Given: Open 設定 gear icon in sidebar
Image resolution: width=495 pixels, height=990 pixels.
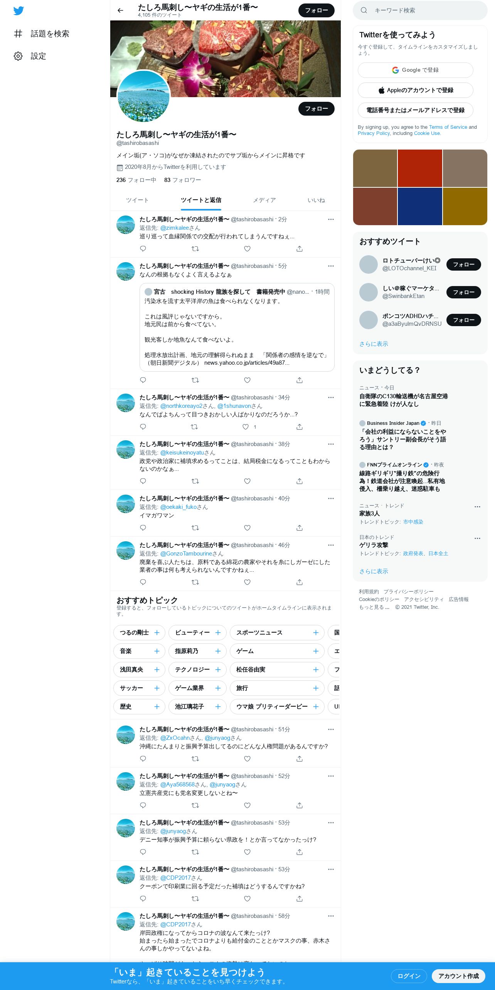Looking at the screenshot, I should 18,56.
